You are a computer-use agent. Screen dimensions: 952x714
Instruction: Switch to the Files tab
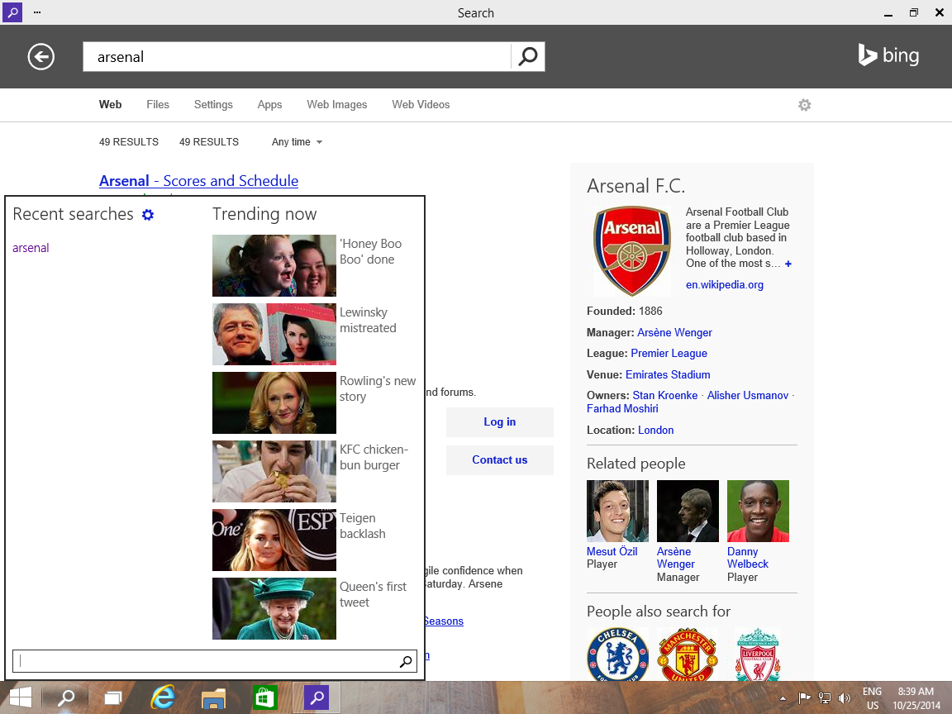tap(158, 104)
